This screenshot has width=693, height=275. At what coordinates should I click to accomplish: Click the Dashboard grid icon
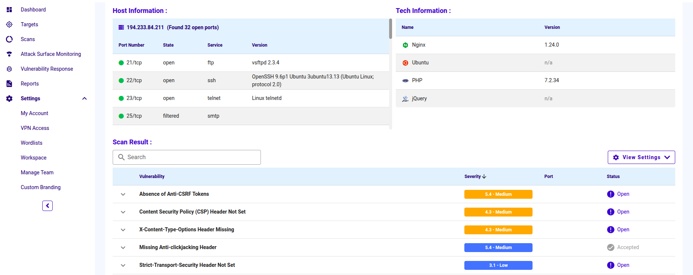pos(9,10)
